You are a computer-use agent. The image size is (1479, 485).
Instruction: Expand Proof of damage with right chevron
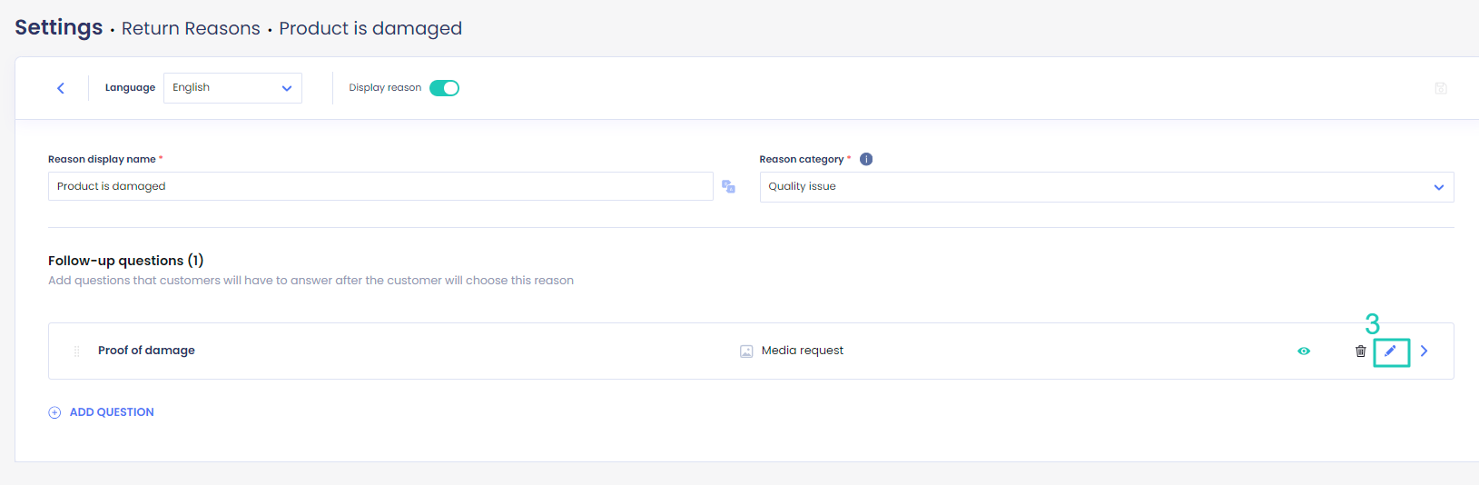tap(1425, 351)
